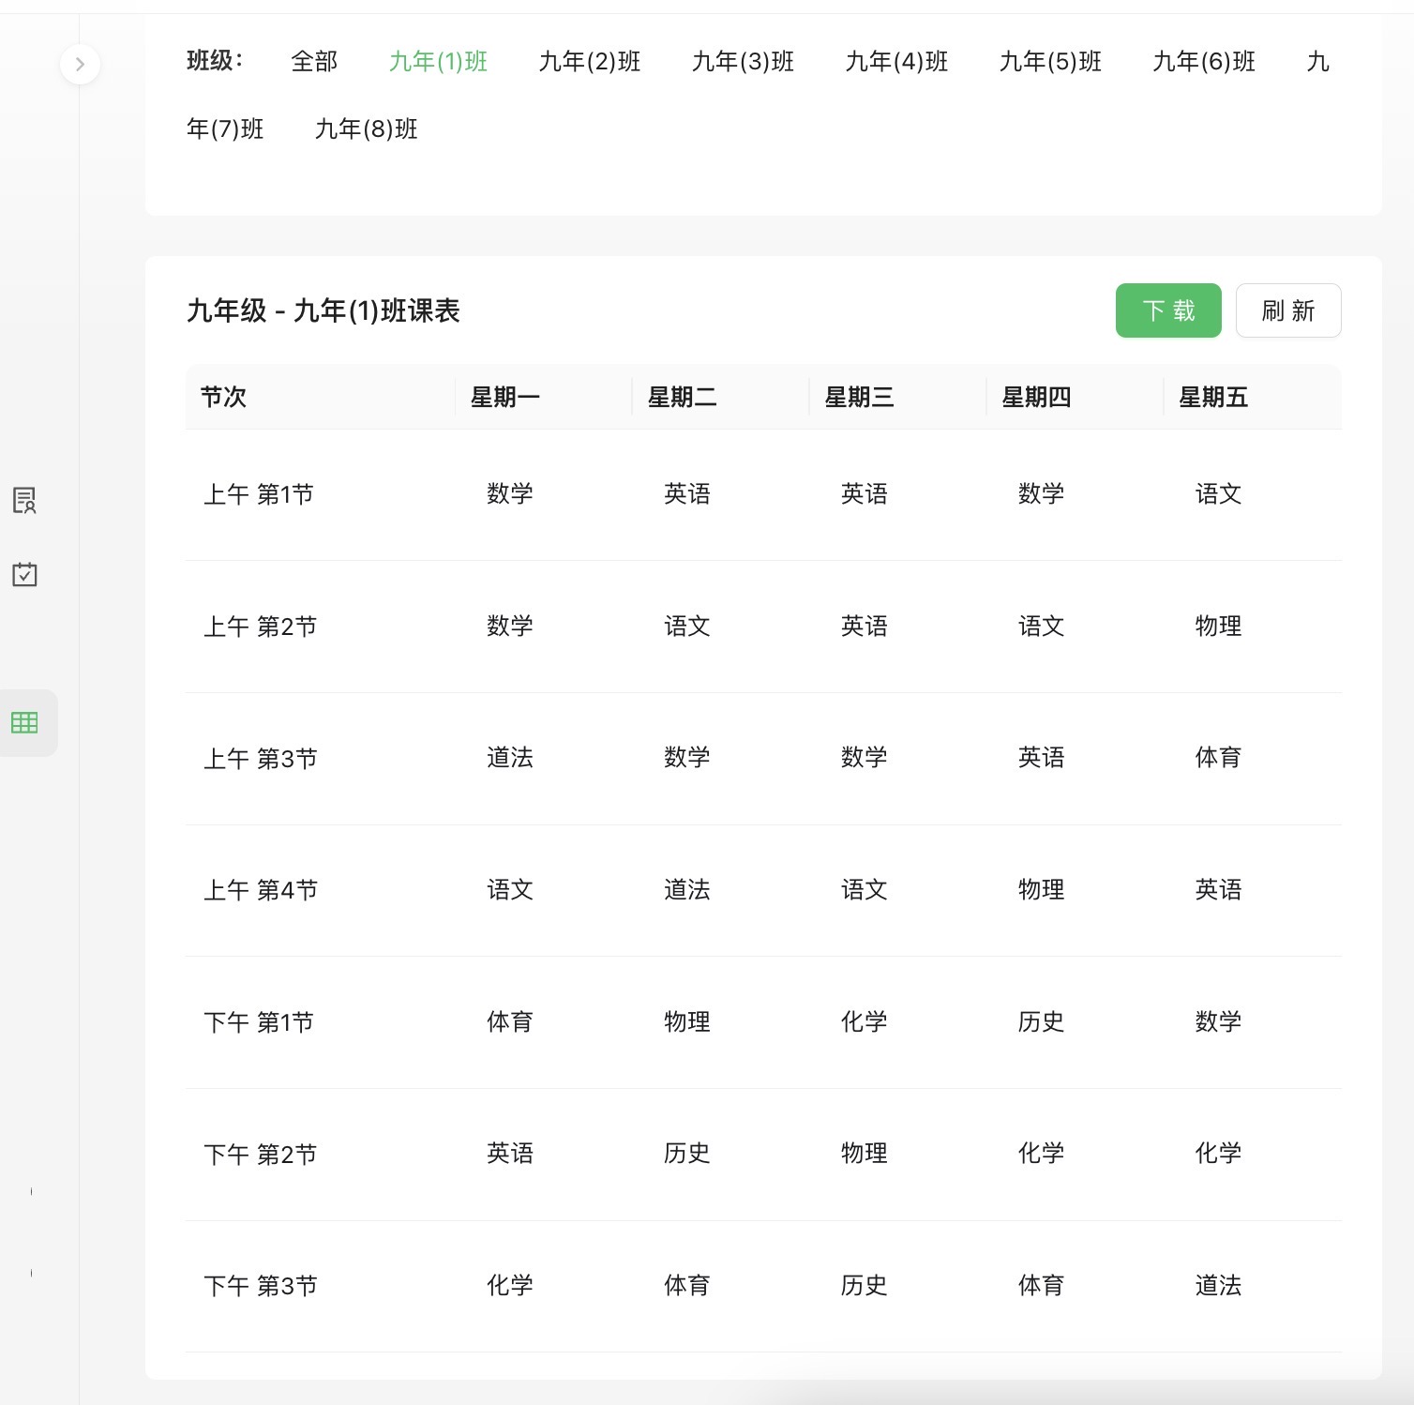Open the 九年(6)班 class timetable
The width and height of the screenshot is (1414, 1405).
coord(1204,62)
